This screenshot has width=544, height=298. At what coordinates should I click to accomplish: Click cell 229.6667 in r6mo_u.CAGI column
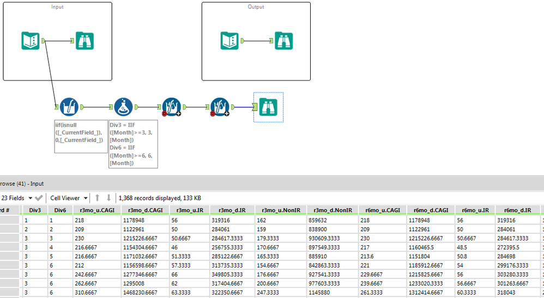tap(383, 274)
